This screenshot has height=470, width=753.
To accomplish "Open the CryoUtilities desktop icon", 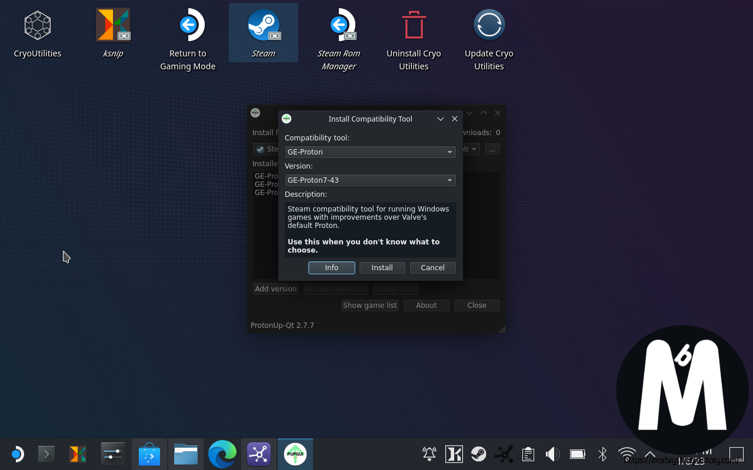I will coord(38,34).
